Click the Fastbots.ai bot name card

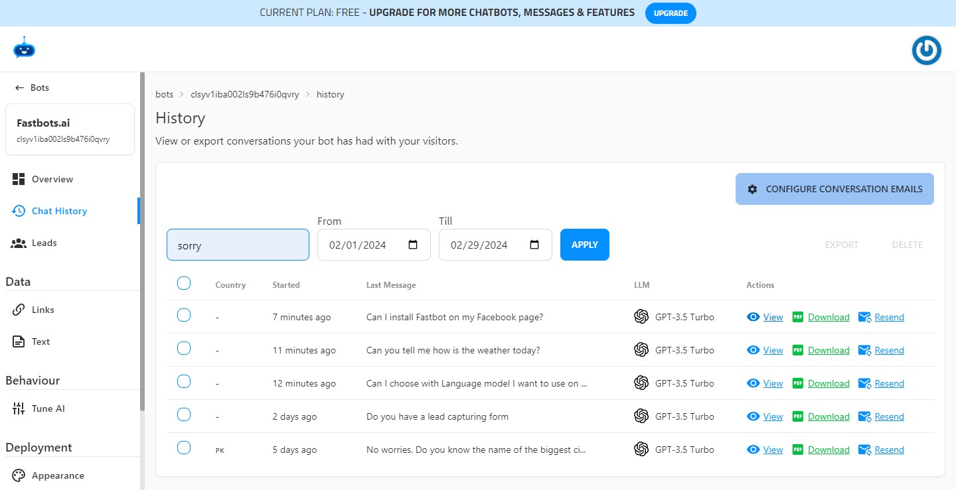coord(70,129)
